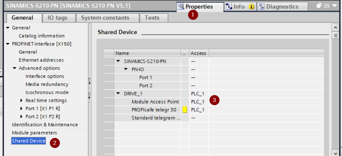This screenshot has height=156, width=342.
Task: Click scrollbar down arrow in Shared Device panel
Action: pyautogui.click(x=335, y=153)
